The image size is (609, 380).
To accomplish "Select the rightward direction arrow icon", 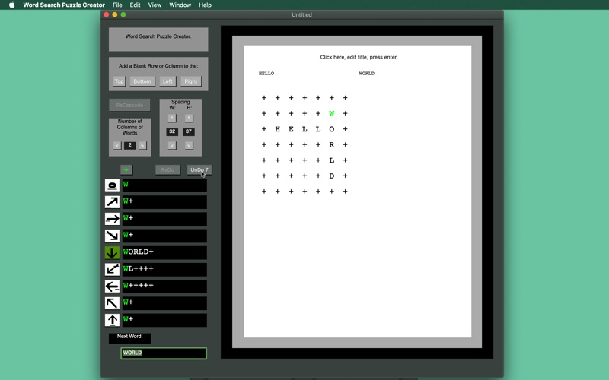I will click(x=112, y=219).
